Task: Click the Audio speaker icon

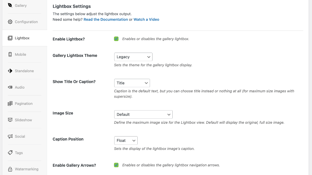Action: coord(10,87)
